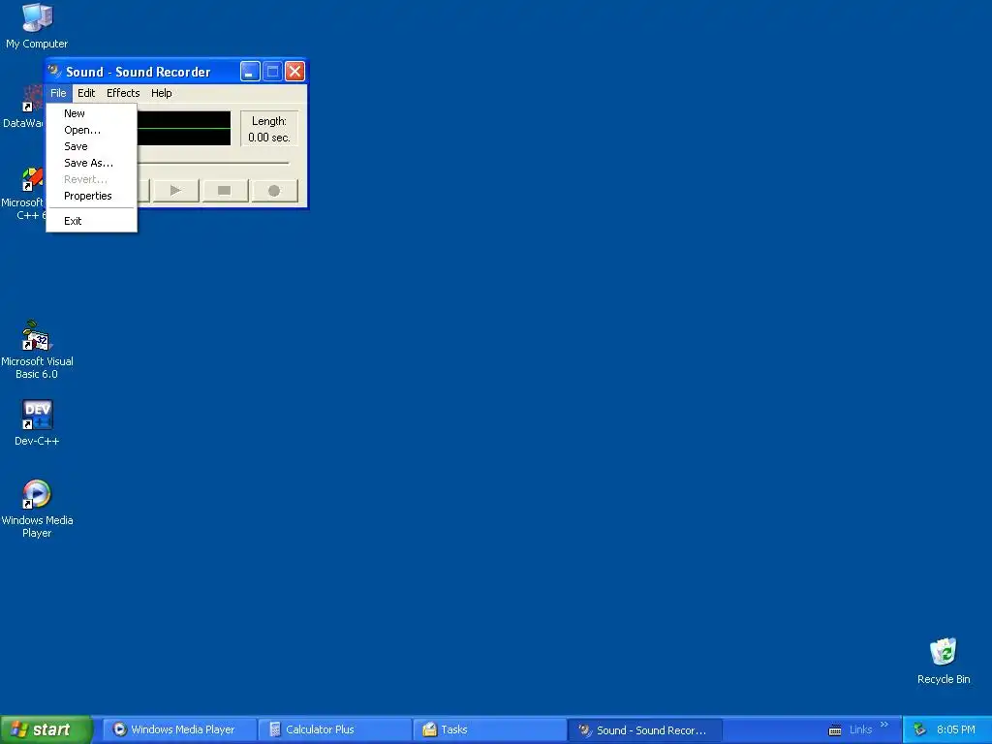Choose Exit from the File menu
Screen dimensions: 992x744
92,221
